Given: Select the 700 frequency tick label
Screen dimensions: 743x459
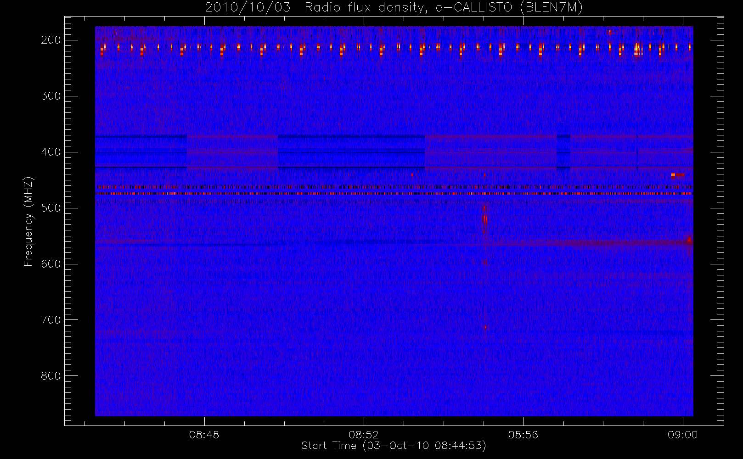Looking at the screenshot, I should [x=51, y=320].
